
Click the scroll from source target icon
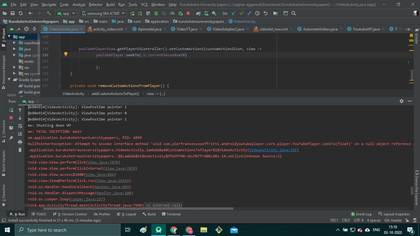pyautogui.click(x=26, y=29)
